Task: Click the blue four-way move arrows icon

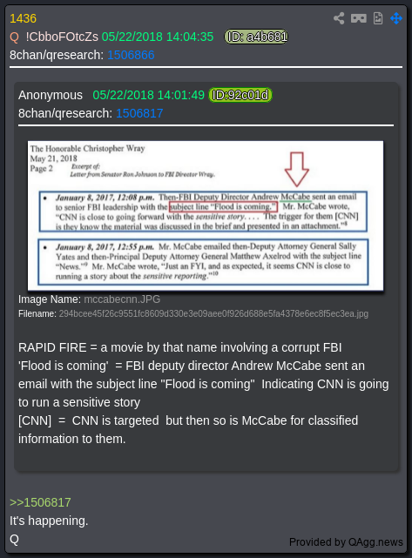Action: click(x=396, y=18)
